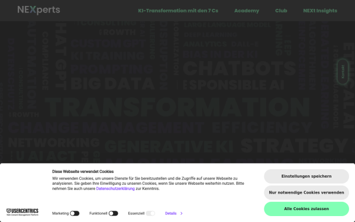The width and height of the screenshot is (355, 222).
Task: Follow the Datenschutzerklärung link
Action: pyautogui.click(x=115, y=189)
